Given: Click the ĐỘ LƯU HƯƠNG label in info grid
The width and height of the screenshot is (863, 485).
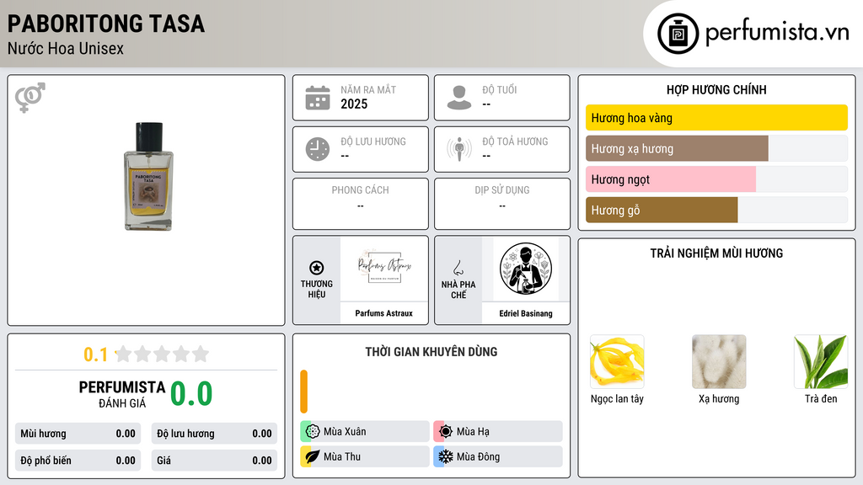Looking at the screenshot, I should [373, 141].
